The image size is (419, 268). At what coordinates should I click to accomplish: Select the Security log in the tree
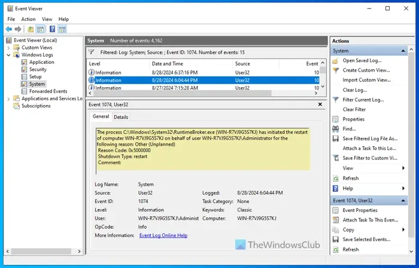(38, 69)
